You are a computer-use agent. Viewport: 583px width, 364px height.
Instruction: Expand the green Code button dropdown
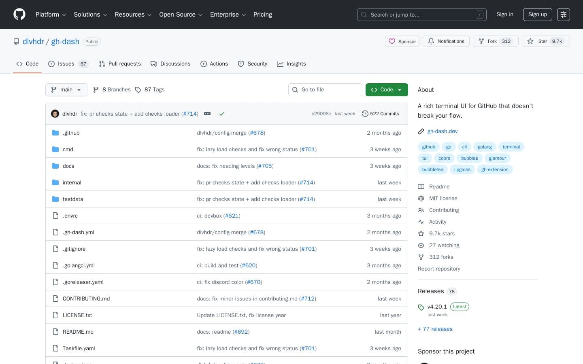(399, 89)
